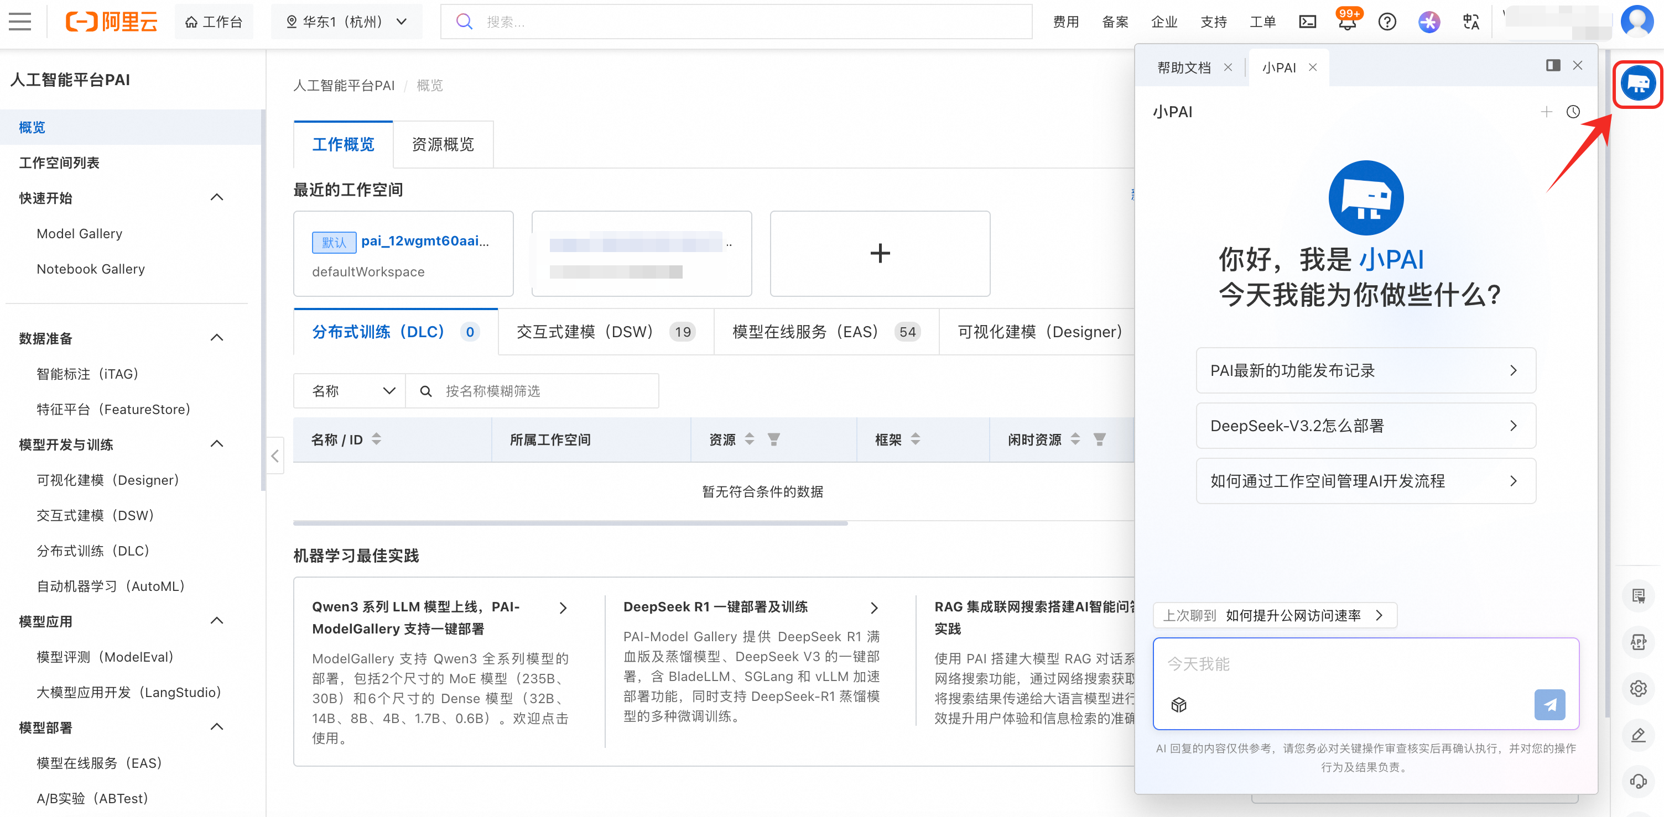Click the DeepSeek-V3.2怎么部署 suggestion
The width and height of the screenshot is (1664, 817).
(x=1366, y=426)
